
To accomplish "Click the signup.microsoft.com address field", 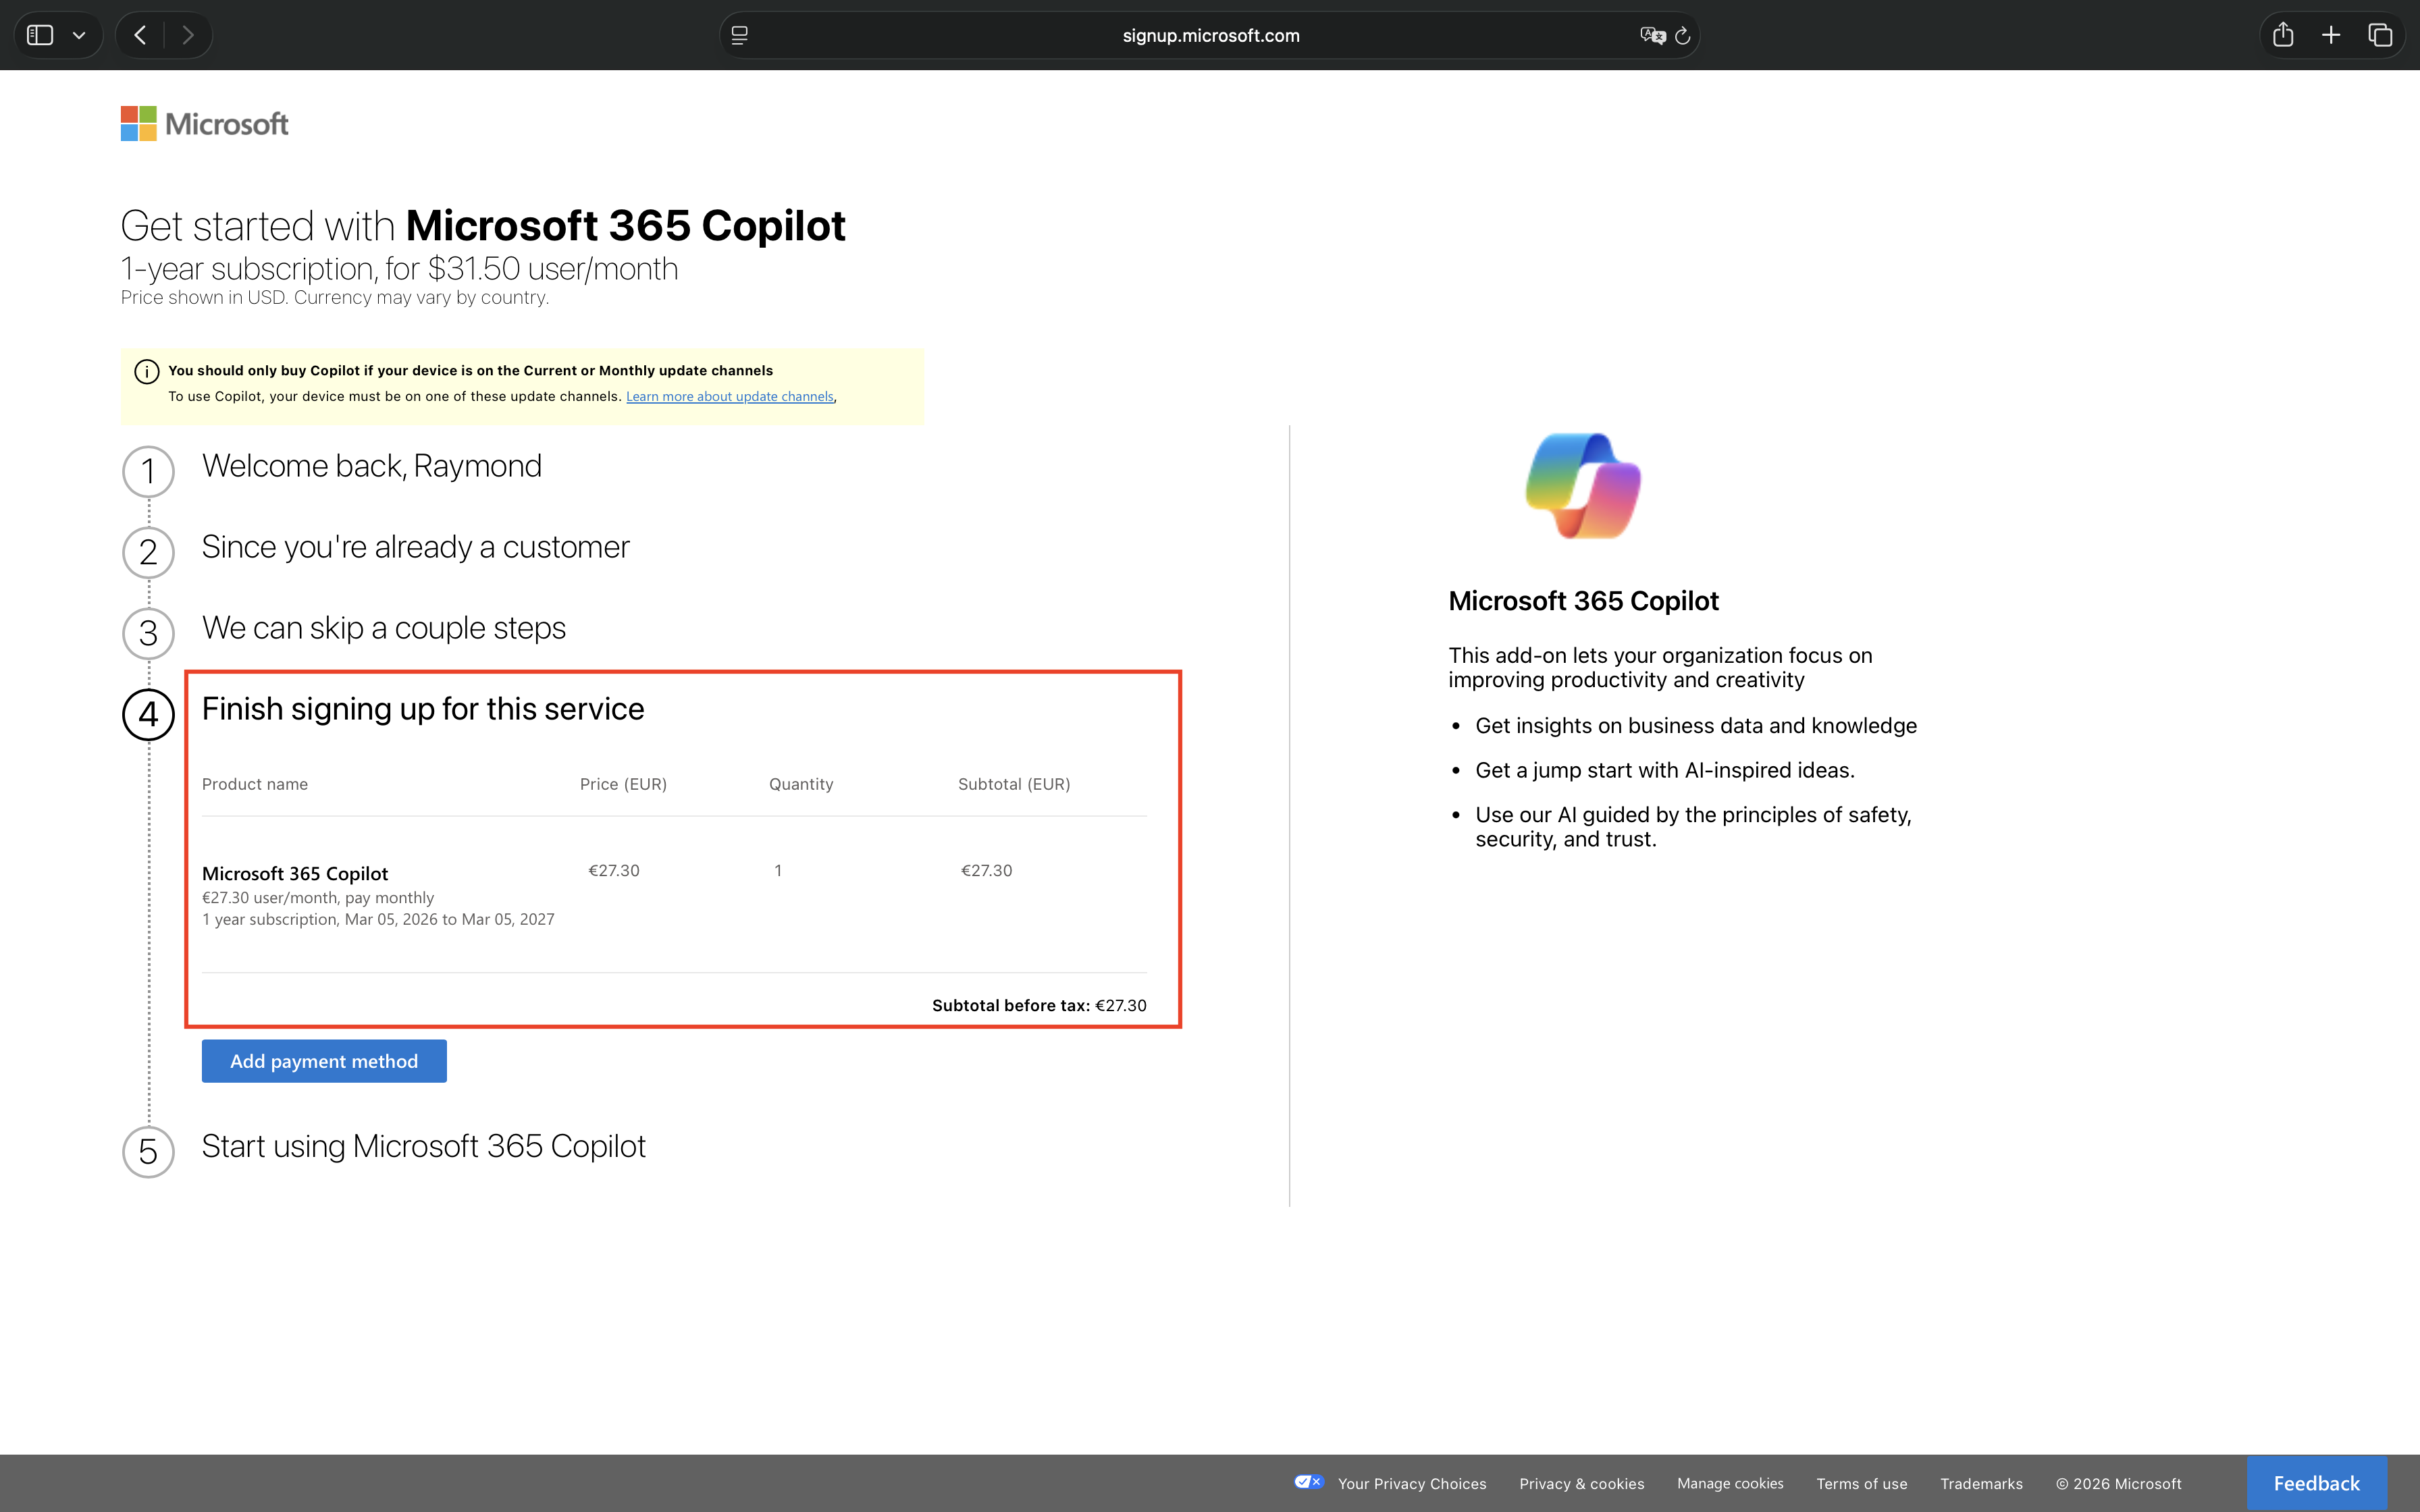I will click(1210, 35).
